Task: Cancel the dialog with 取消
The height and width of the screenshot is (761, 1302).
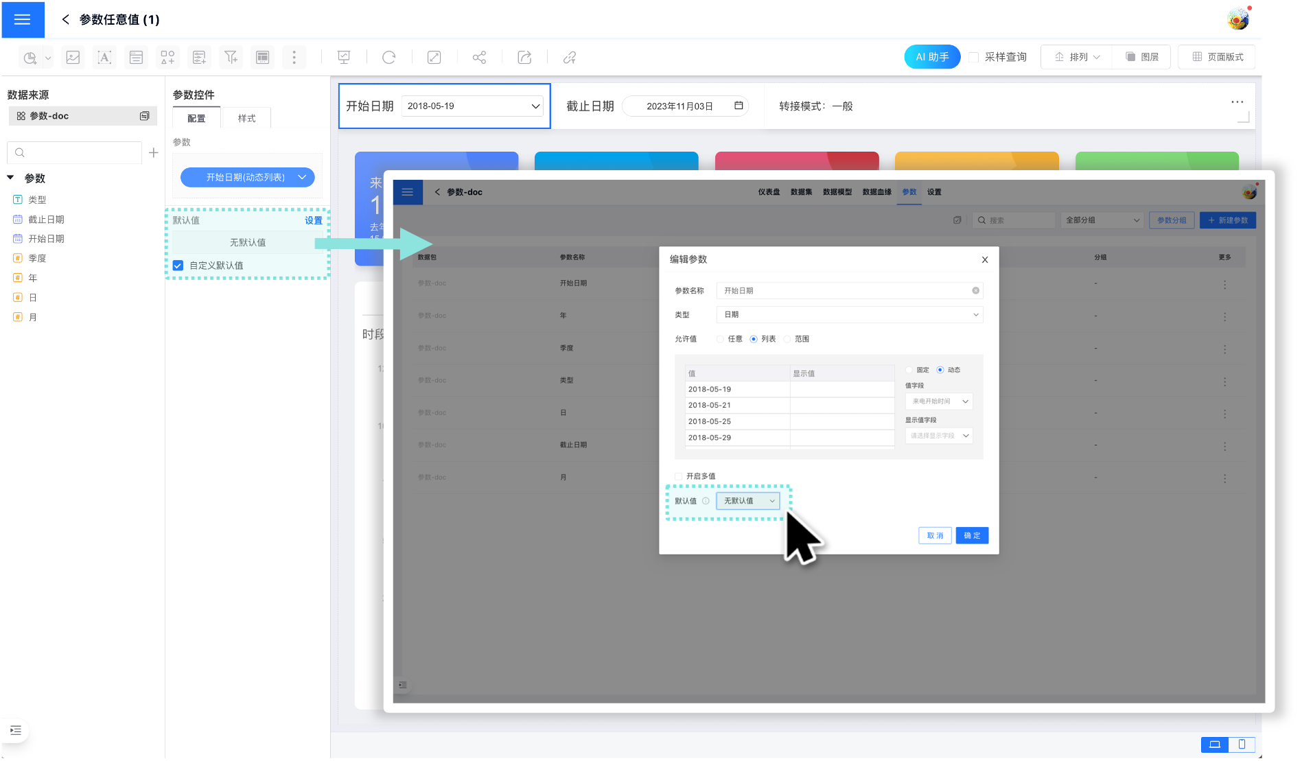Action: point(935,536)
